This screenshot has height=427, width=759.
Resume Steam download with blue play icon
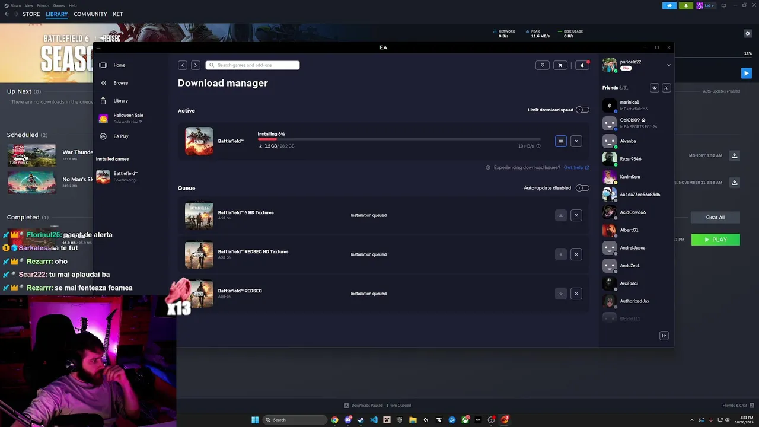(747, 74)
